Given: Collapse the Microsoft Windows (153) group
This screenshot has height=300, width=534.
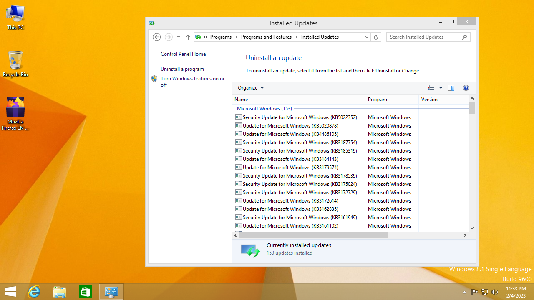Looking at the screenshot, I should [264, 109].
